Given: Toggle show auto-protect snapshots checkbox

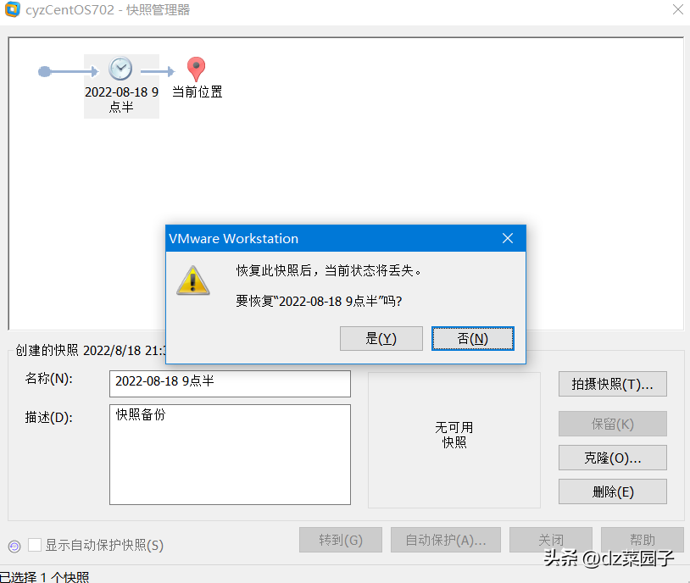Looking at the screenshot, I should 35,545.
